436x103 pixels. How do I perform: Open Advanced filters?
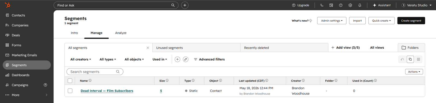pyautogui.click(x=209, y=59)
